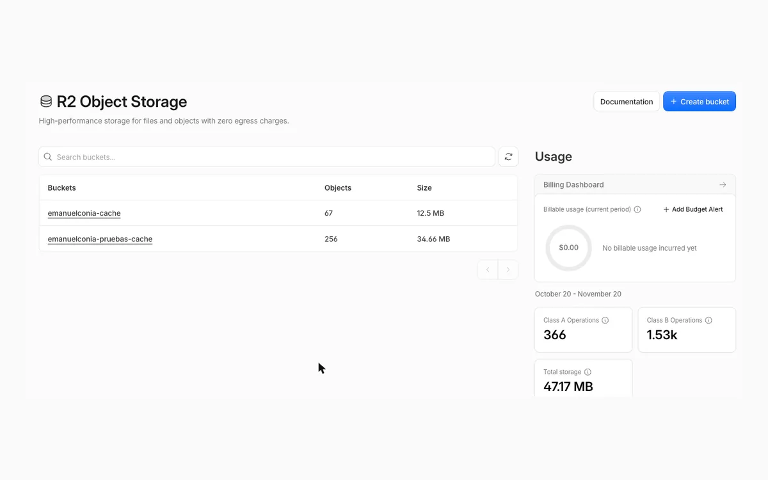This screenshot has height=480, width=768.
Task: Click info icon beside Total storage
Action: 588,372
